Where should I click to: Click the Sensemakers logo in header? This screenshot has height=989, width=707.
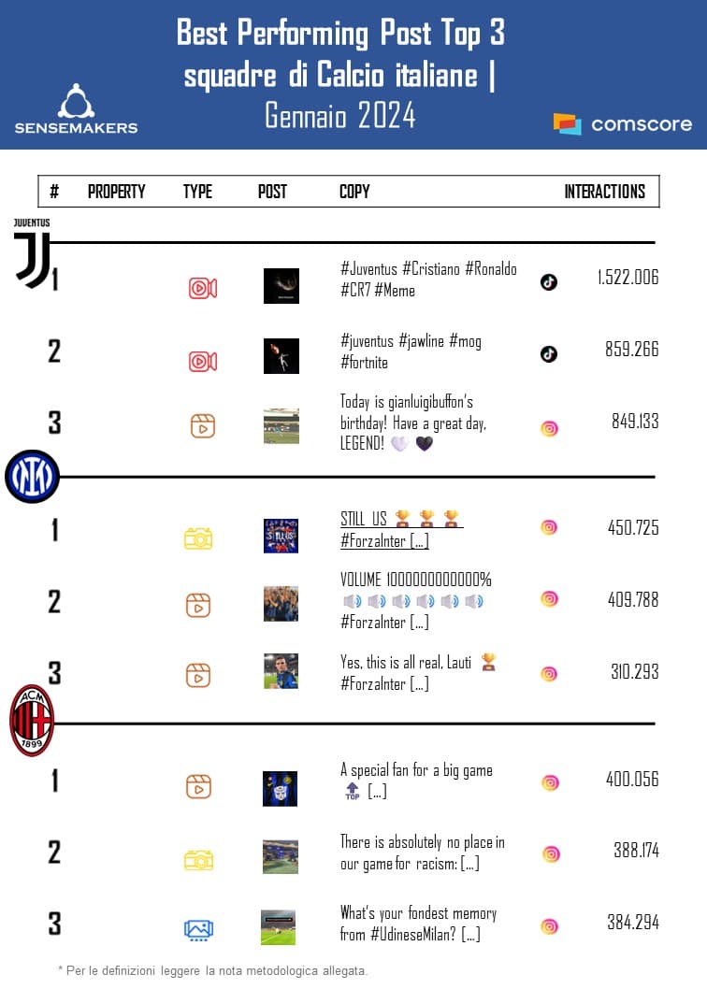click(x=76, y=109)
